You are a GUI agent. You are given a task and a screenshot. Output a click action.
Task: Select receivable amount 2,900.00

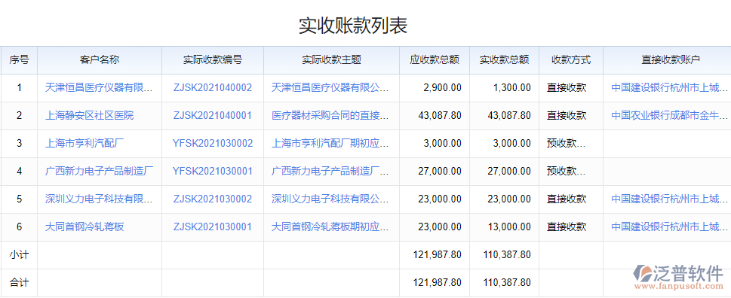(x=442, y=87)
